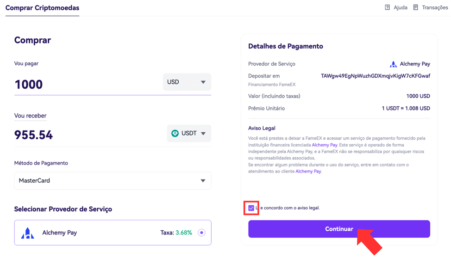The height and width of the screenshot is (258, 451).
Task: Open the USD currency dropdown
Action: pos(187,82)
